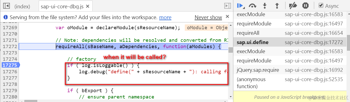Resume script execution
The width and height of the screenshot is (350, 102).
tap(240, 6)
